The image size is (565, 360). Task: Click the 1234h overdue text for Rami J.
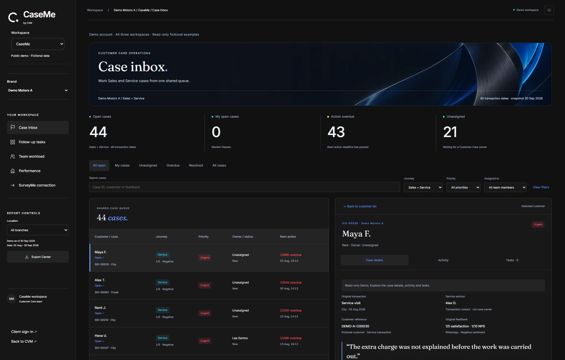[291, 311]
